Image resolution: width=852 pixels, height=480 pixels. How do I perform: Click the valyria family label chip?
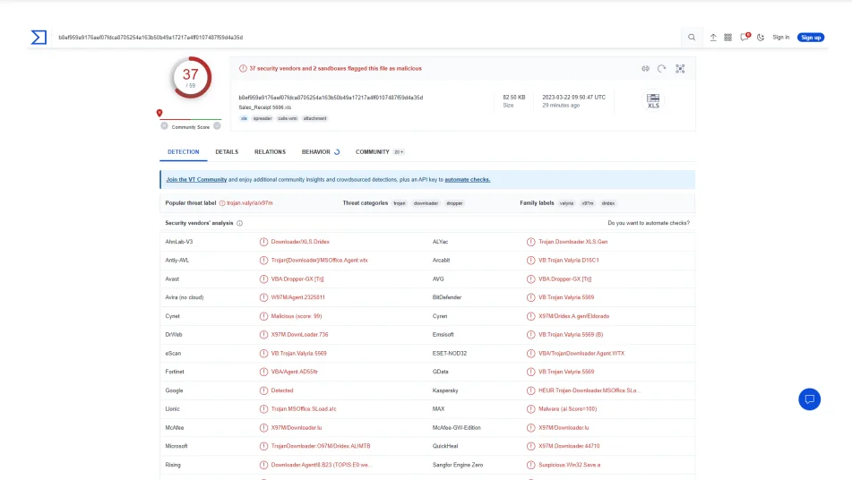567,203
